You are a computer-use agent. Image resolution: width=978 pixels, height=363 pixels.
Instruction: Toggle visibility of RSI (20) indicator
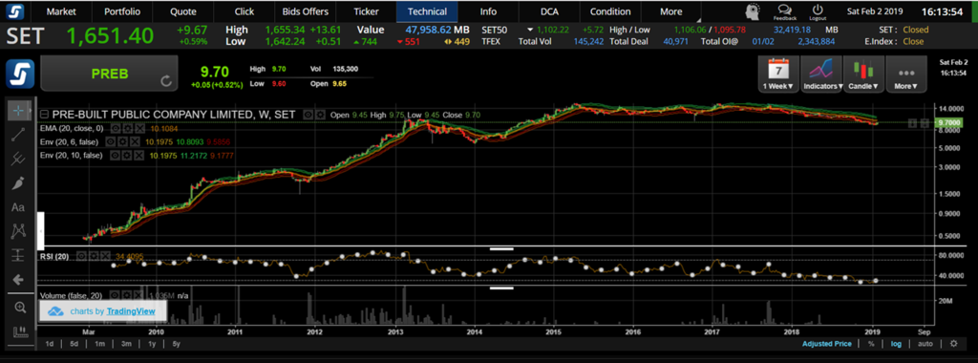81,256
